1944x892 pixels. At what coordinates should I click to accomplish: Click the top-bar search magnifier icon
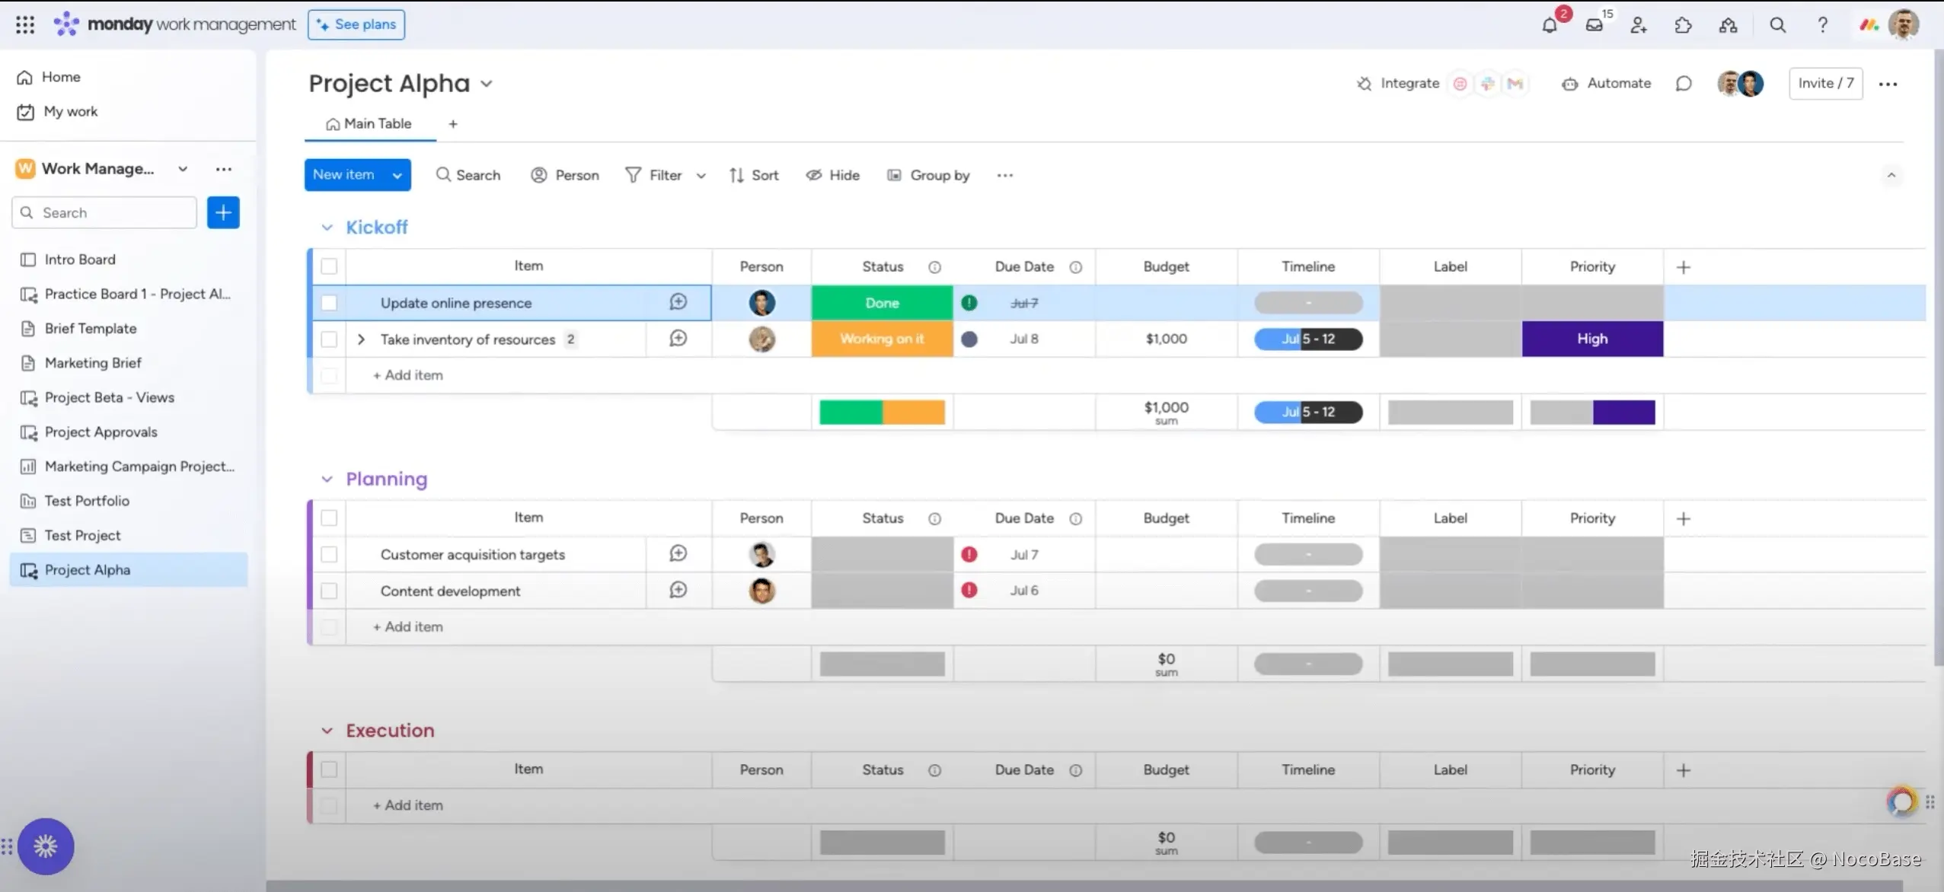pos(1777,25)
